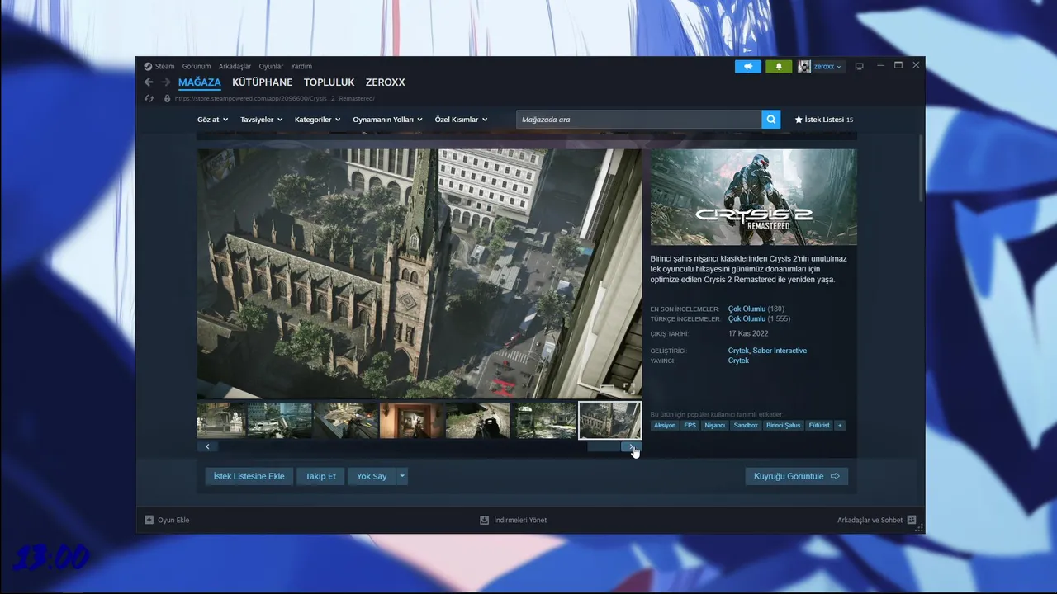Go to the ZEROXX profile tab

pos(386,82)
